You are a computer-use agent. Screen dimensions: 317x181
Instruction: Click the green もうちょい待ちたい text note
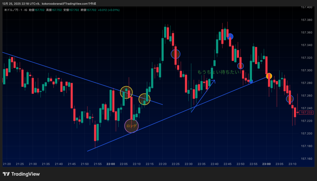pyautogui.click(x=218, y=72)
